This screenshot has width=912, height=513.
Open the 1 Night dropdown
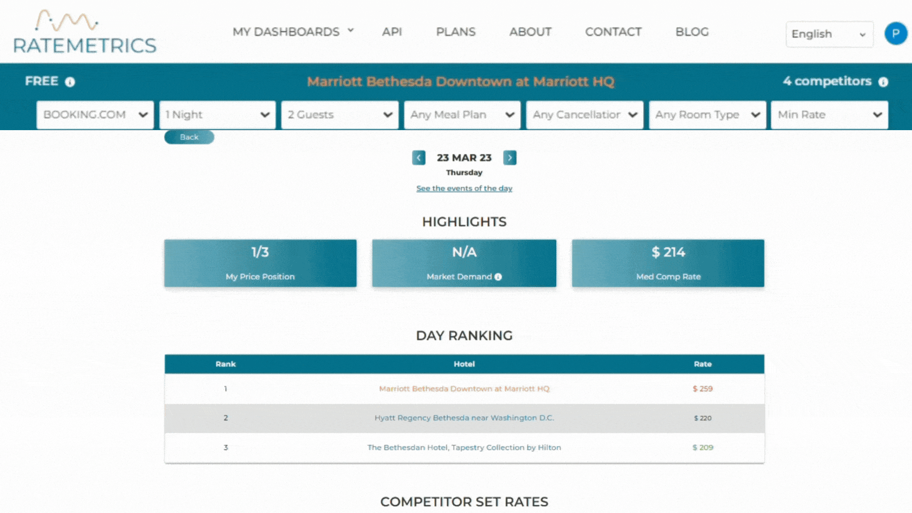218,115
